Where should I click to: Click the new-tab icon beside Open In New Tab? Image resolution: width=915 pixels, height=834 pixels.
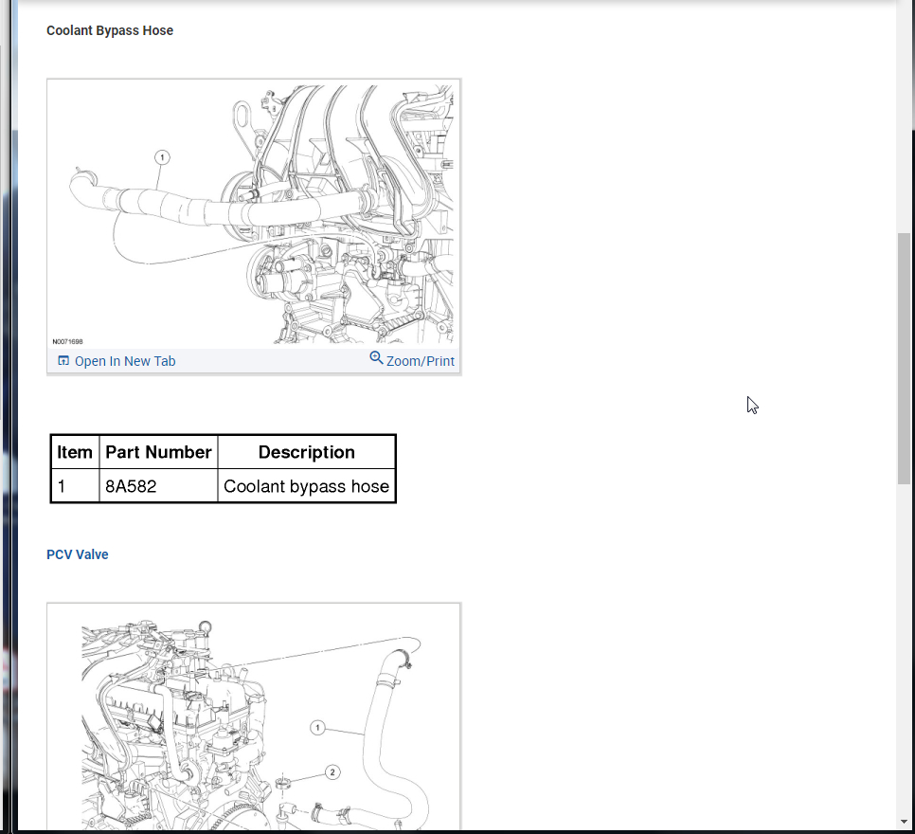63,361
